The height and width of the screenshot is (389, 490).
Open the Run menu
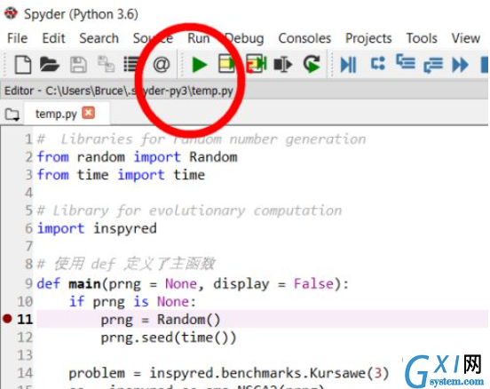199,38
